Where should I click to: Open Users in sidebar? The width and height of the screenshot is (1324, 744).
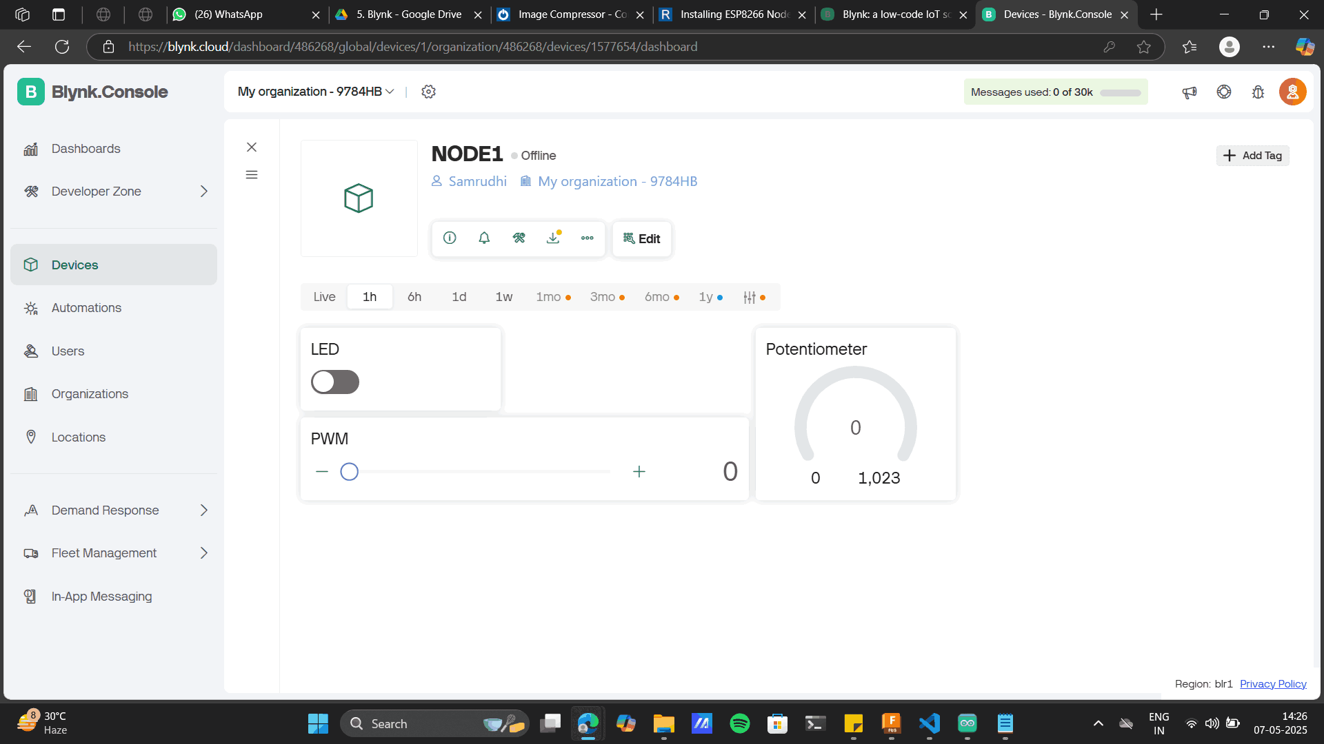point(114,351)
